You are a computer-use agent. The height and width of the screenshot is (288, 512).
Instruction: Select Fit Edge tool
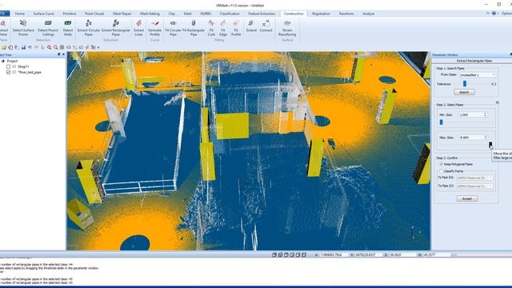pyautogui.click(x=223, y=28)
